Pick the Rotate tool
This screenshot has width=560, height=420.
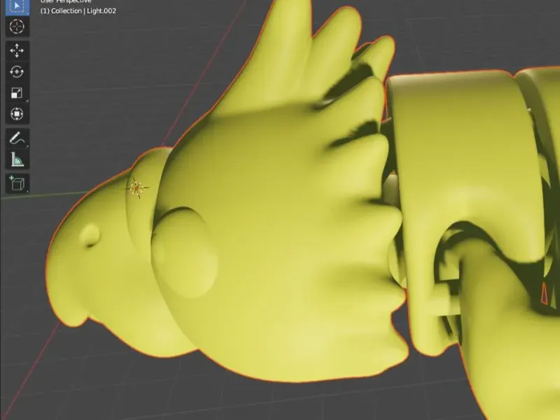coord(17,72)
